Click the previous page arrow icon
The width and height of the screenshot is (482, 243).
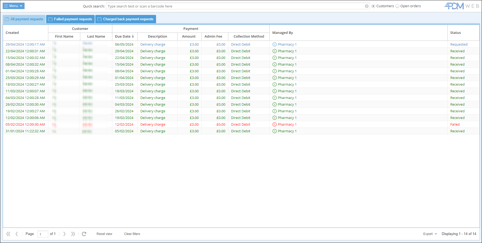click(17, 234)
